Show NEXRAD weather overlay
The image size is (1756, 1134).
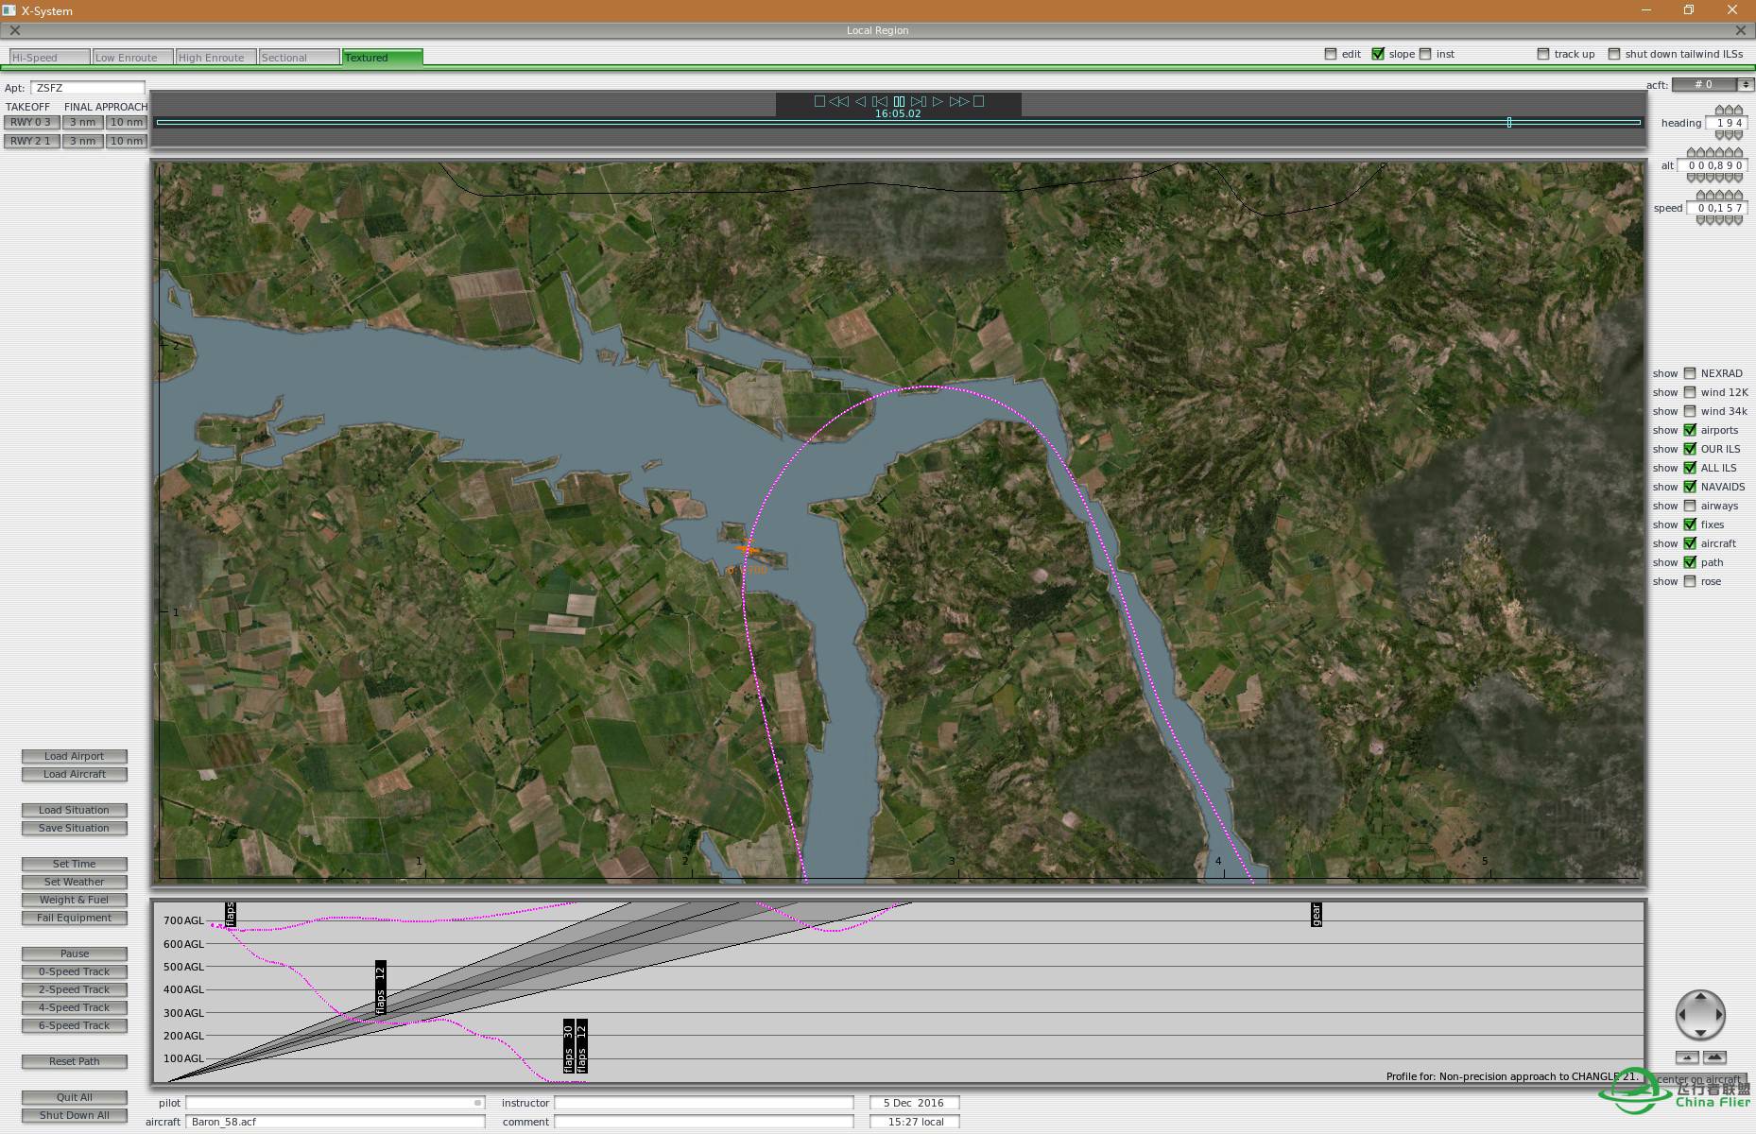pyautogui.click(x=1690, y=373)
